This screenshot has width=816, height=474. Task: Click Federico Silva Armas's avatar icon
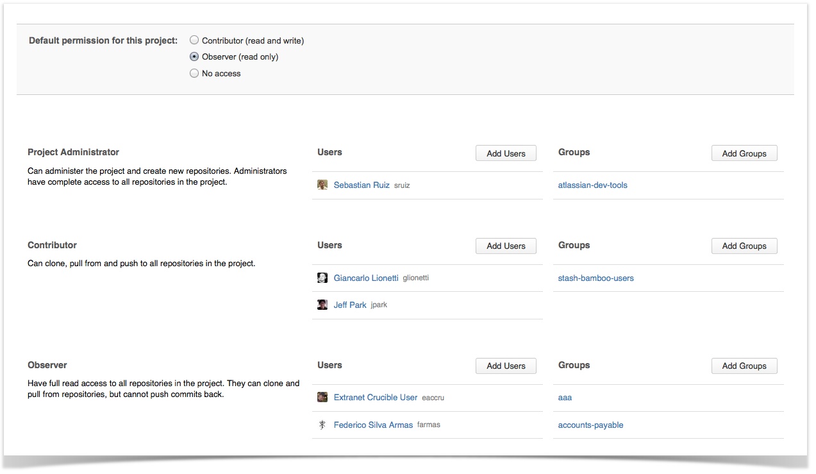click(x=322, y=424)
